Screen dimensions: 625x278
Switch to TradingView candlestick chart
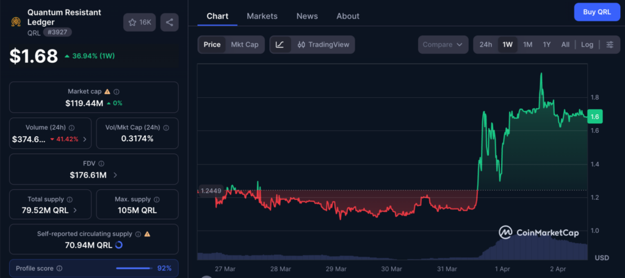323,45
